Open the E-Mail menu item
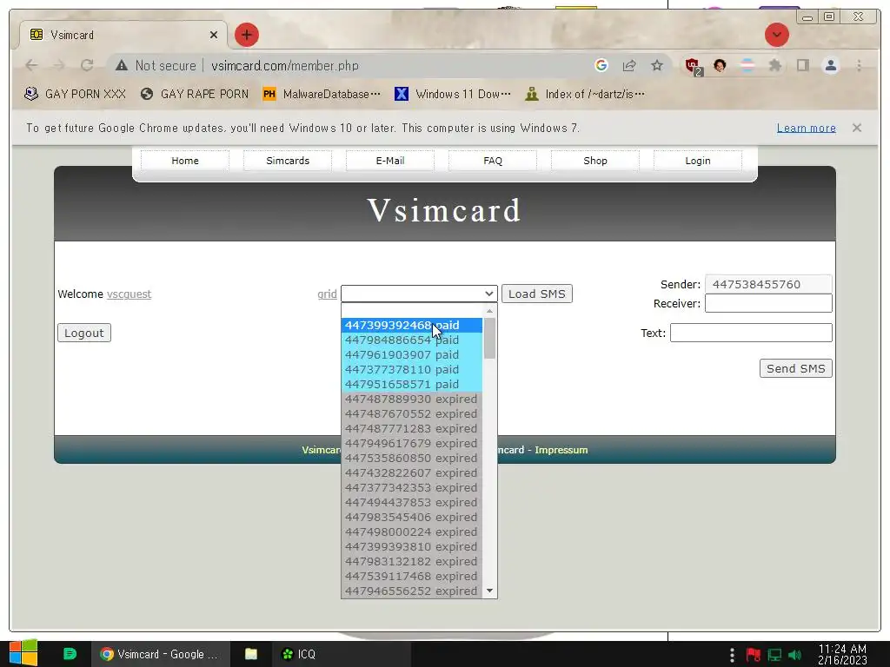The width and height of the screenshot is (890, 667). coord(390,161)
